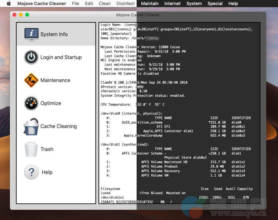This screenshot has width=278, height=220.
Task: Open the File menu
Action: tap(76, 4)
